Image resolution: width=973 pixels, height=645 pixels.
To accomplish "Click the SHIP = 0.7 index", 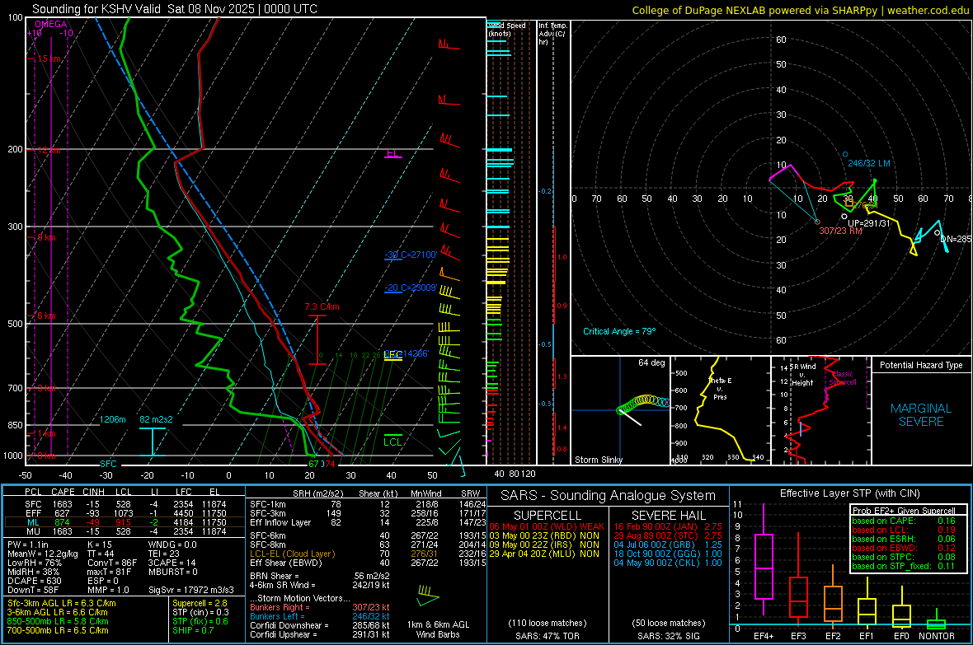I will pos(193,630).
